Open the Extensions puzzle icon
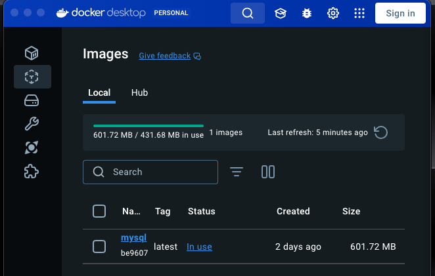The height and width of the screenshot is (276, 435). pos(32,171)
